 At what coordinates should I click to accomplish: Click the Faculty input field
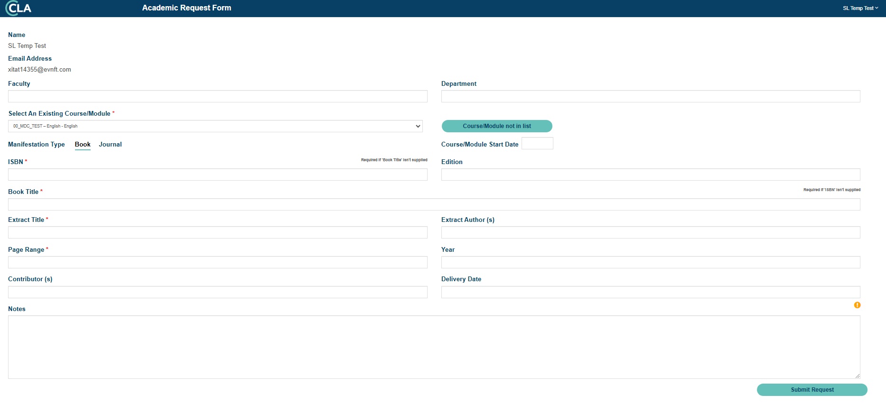point(217,96)
